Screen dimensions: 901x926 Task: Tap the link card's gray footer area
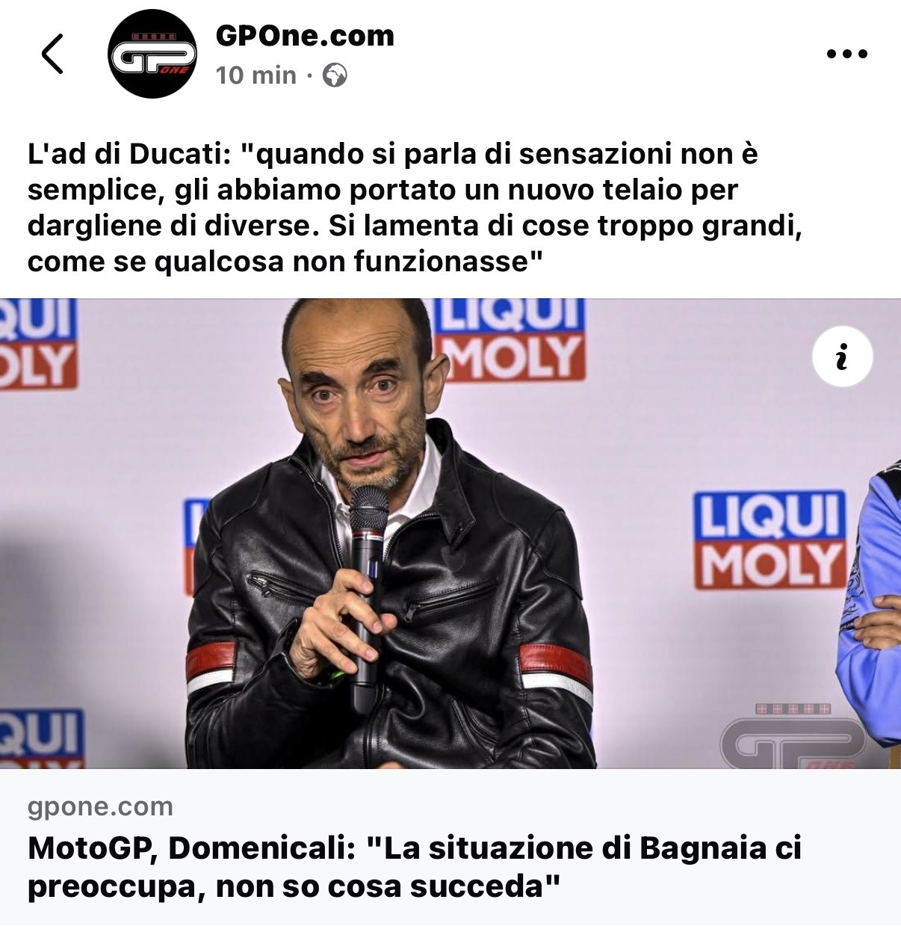(450, 848)
